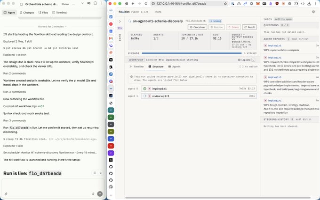Click the Resume button
The height and width of the screenshot is (200, 320).
pos(216,27)
